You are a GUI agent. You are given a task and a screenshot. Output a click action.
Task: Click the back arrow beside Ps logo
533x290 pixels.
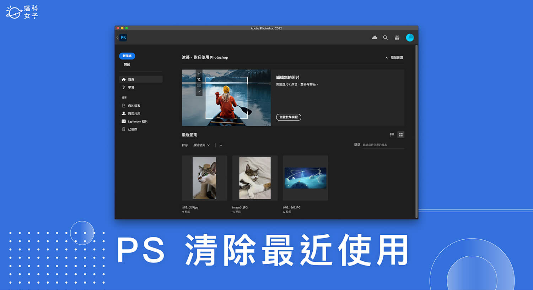tap(117, 38)
